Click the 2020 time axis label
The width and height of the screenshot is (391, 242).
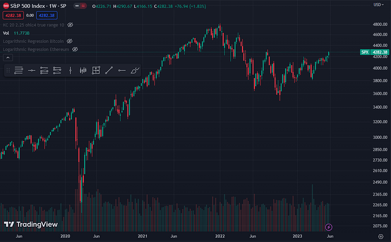pyautogui.click(x=65, y=236)
